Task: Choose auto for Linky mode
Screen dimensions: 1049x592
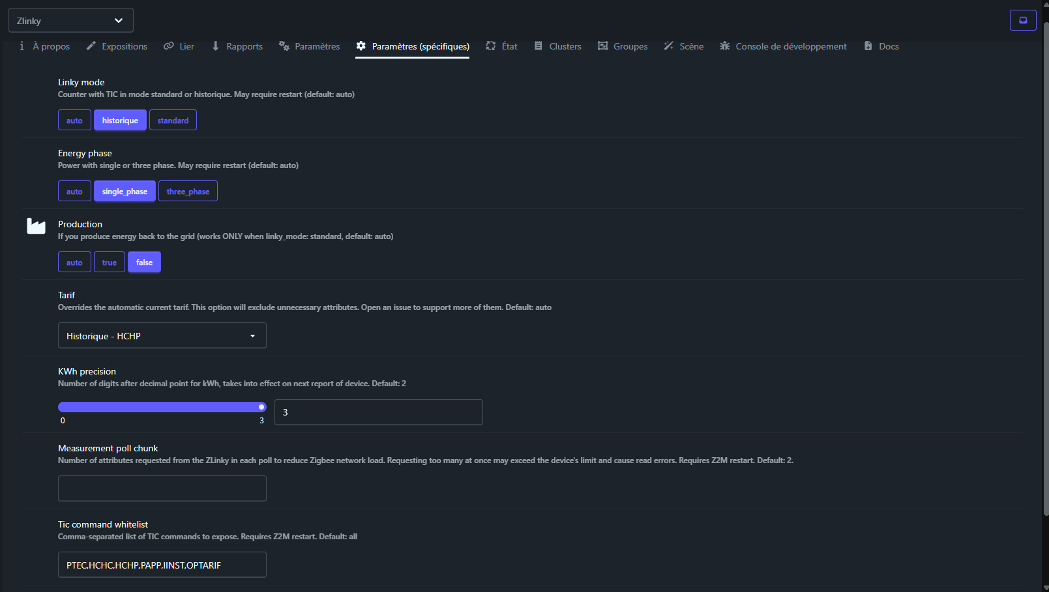Action: (74, 120)
